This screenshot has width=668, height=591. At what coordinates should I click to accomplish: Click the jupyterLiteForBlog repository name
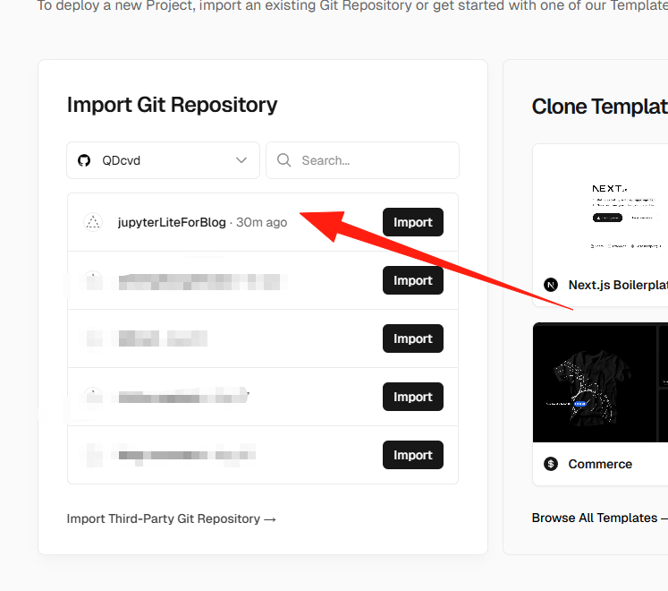tap(172, 222)
